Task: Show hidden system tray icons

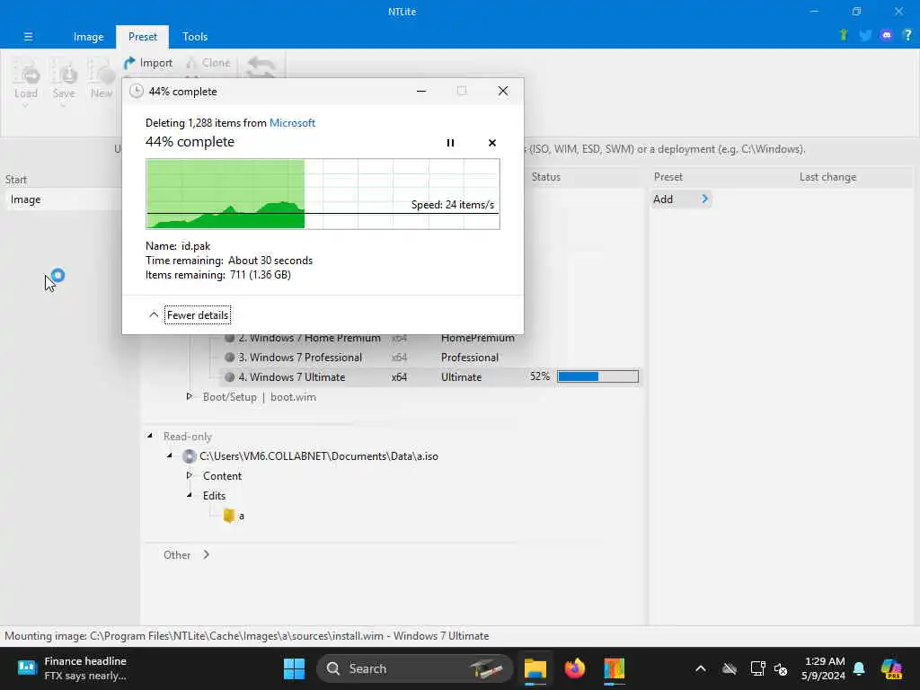Action: tap(701, 668)
